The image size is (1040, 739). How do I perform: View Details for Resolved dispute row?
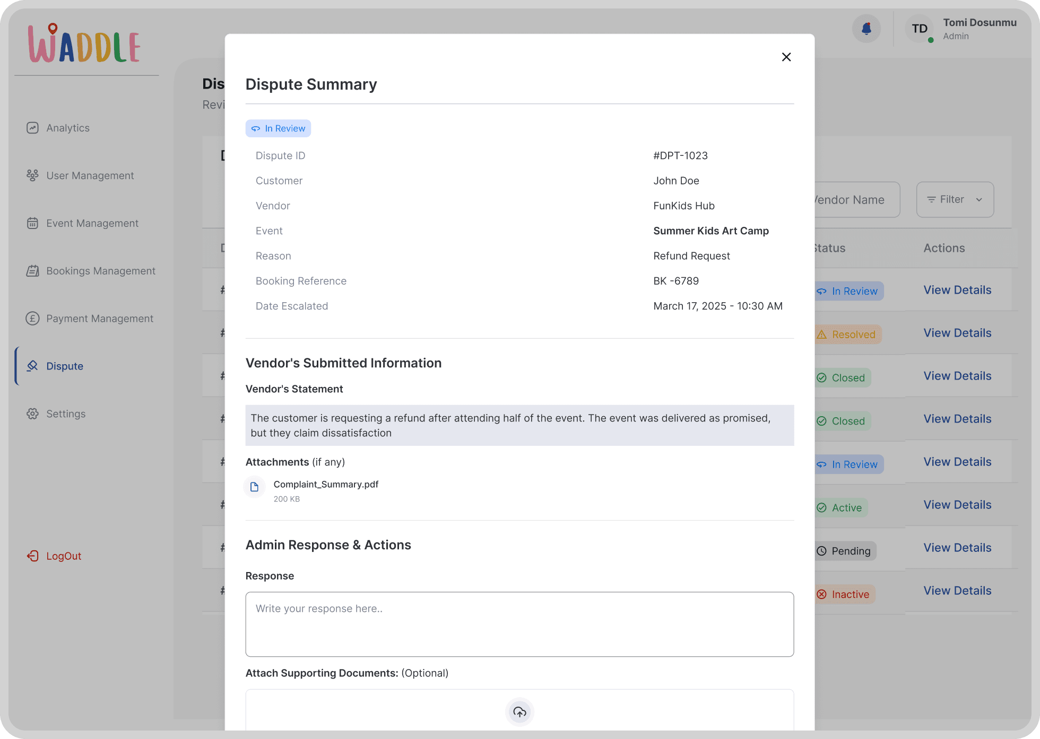pos(957,333)
